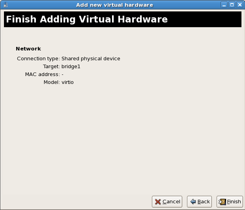The height and width of the screenshot is (210, 245).
Task: Click the 'Shared physical device' connection type value
Action: coord(91,58)
